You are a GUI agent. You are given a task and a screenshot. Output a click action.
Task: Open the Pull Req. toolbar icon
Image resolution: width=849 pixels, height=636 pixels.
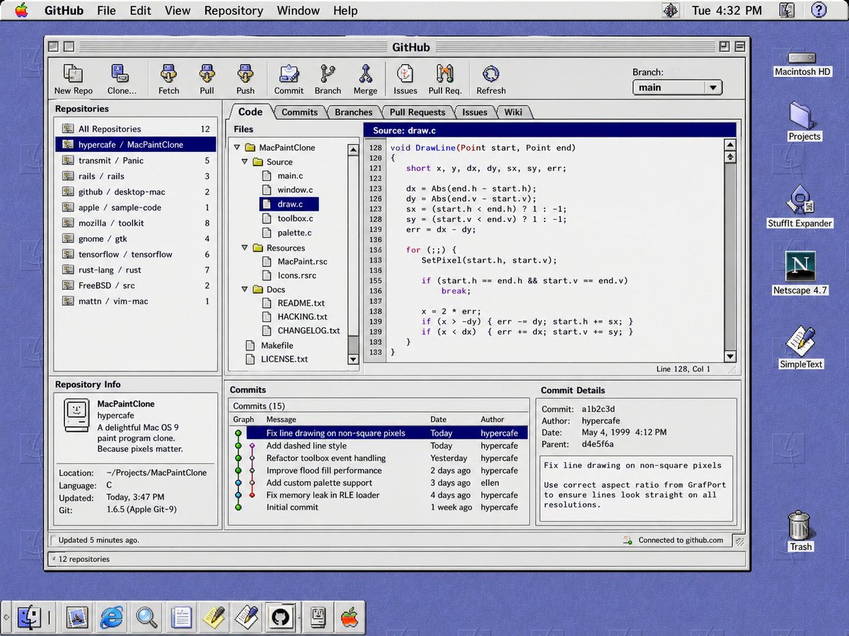444,73
